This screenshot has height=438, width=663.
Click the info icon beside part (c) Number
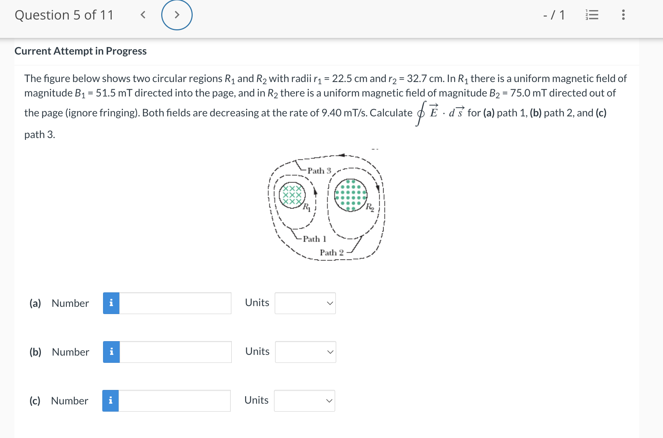(x=111, y=400)
